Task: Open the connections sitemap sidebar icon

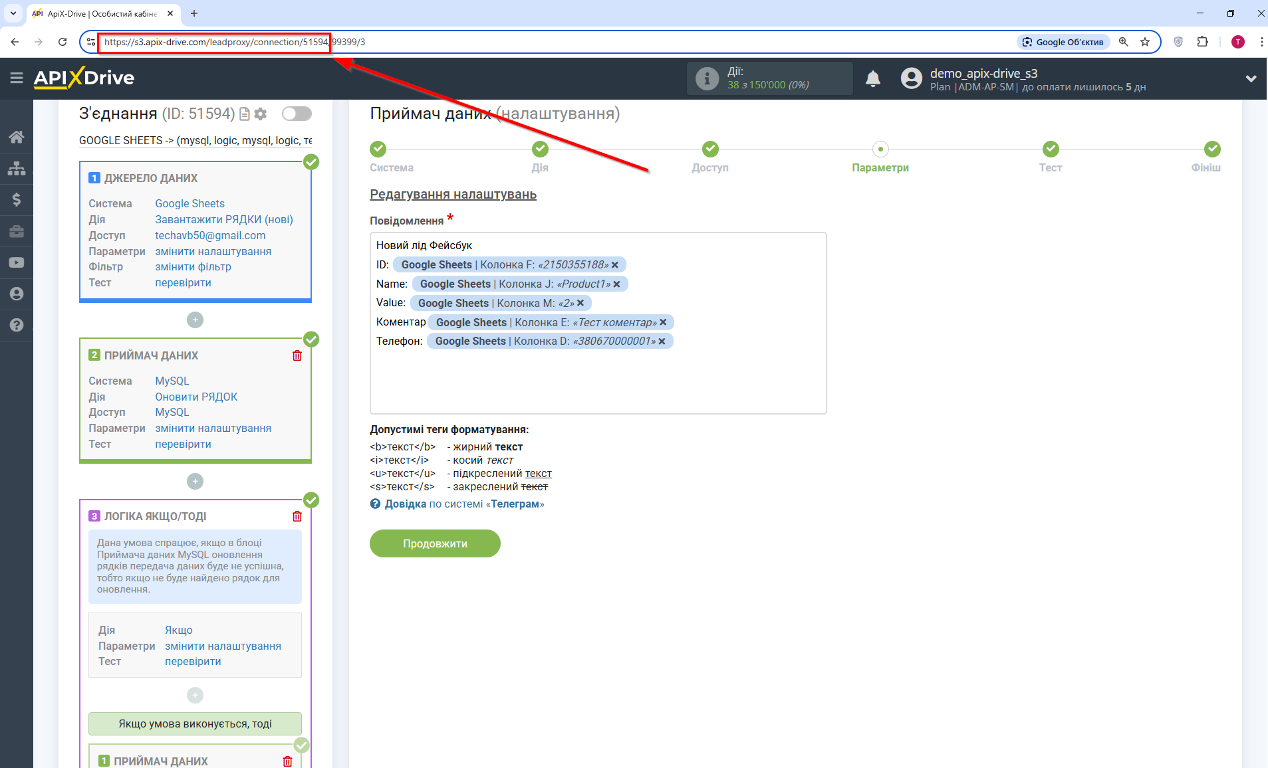Action: [17, 168]
